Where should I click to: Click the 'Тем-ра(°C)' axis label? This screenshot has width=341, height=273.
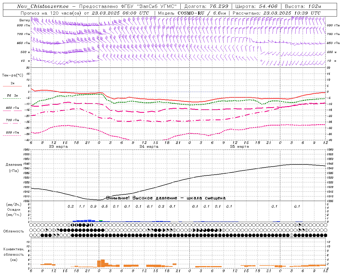[x=13, y=75]
